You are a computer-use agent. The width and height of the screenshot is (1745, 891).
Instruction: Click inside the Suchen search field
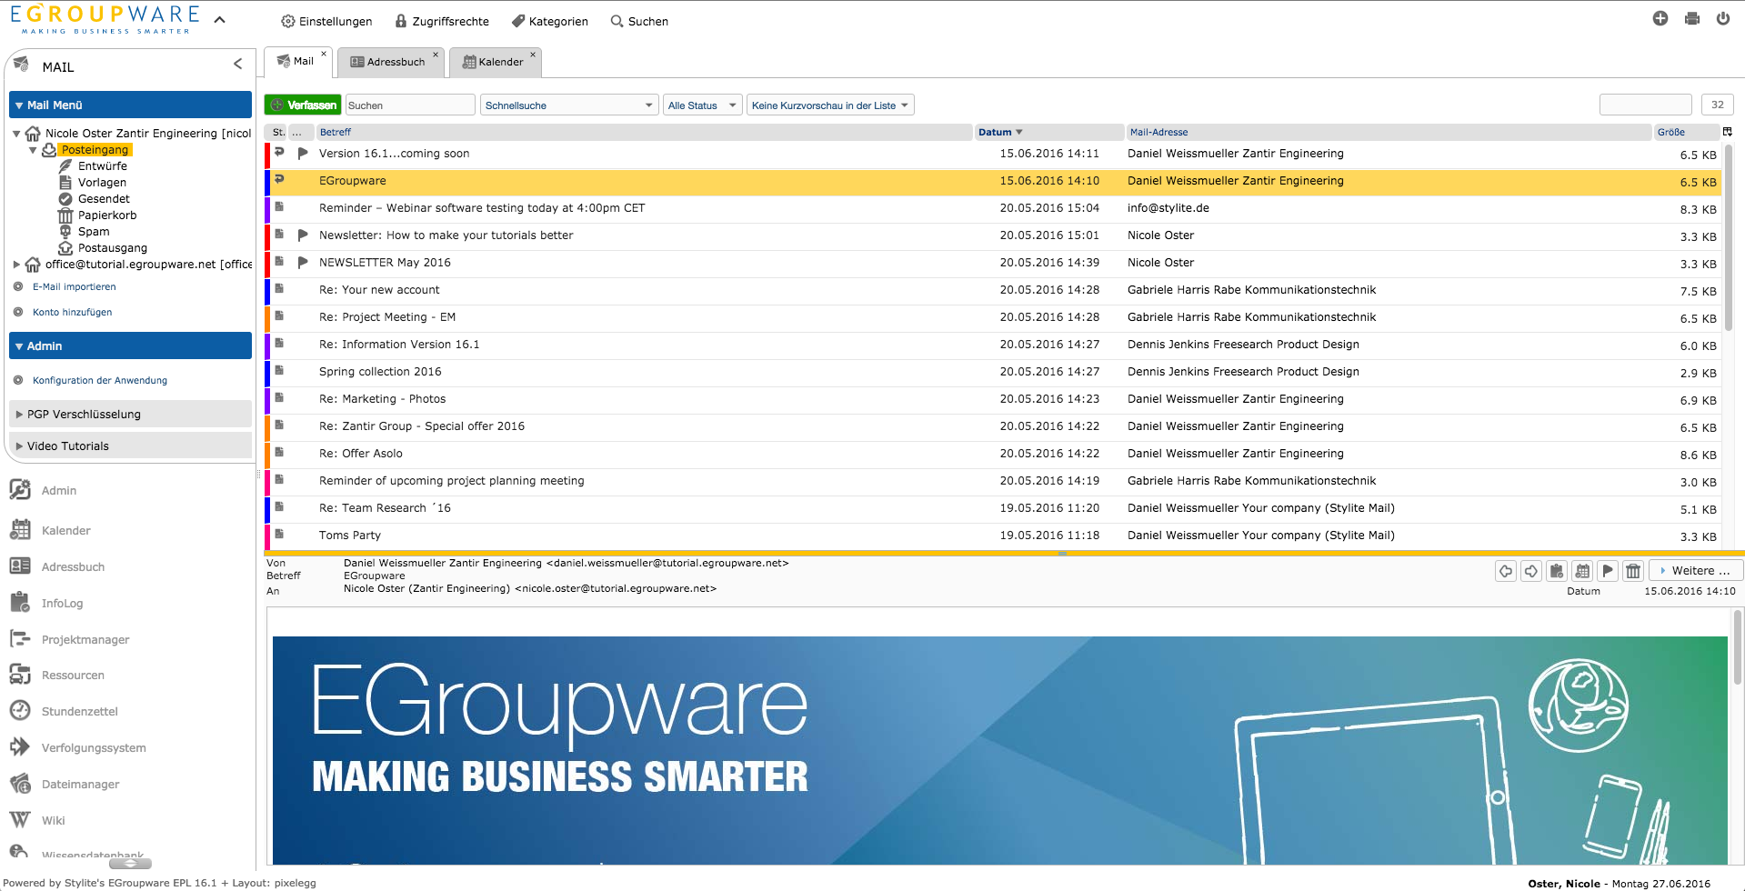point(409,105)
